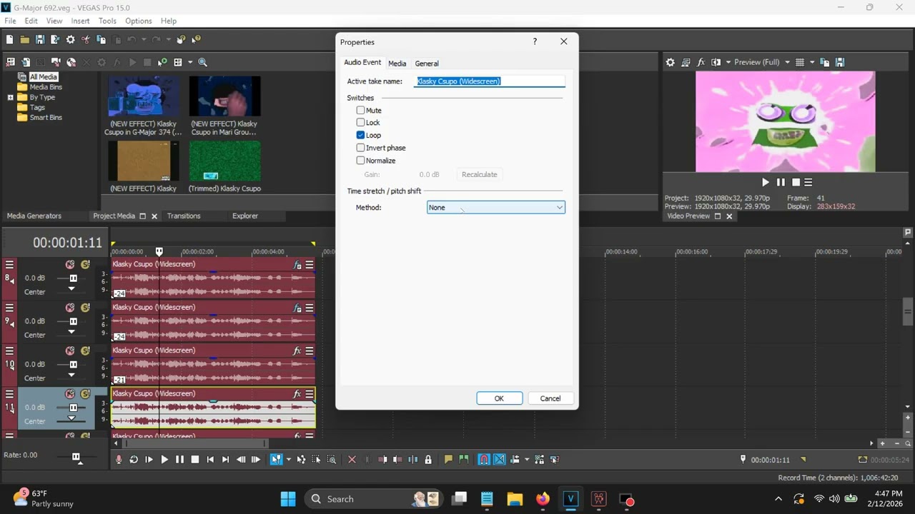Click the Search media magnifier icon

[x=203, y=62]
